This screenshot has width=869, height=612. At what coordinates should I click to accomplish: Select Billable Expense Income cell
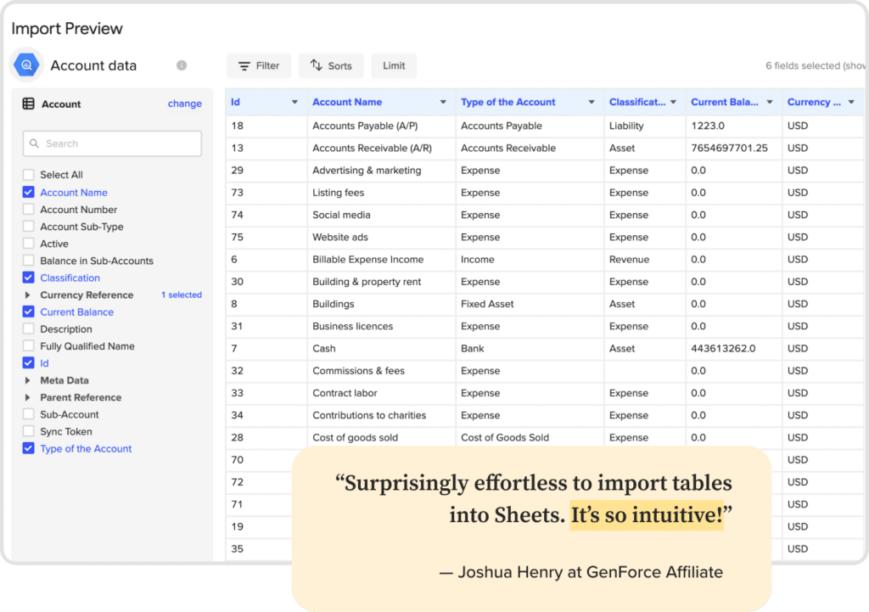[x=381, y=260]
